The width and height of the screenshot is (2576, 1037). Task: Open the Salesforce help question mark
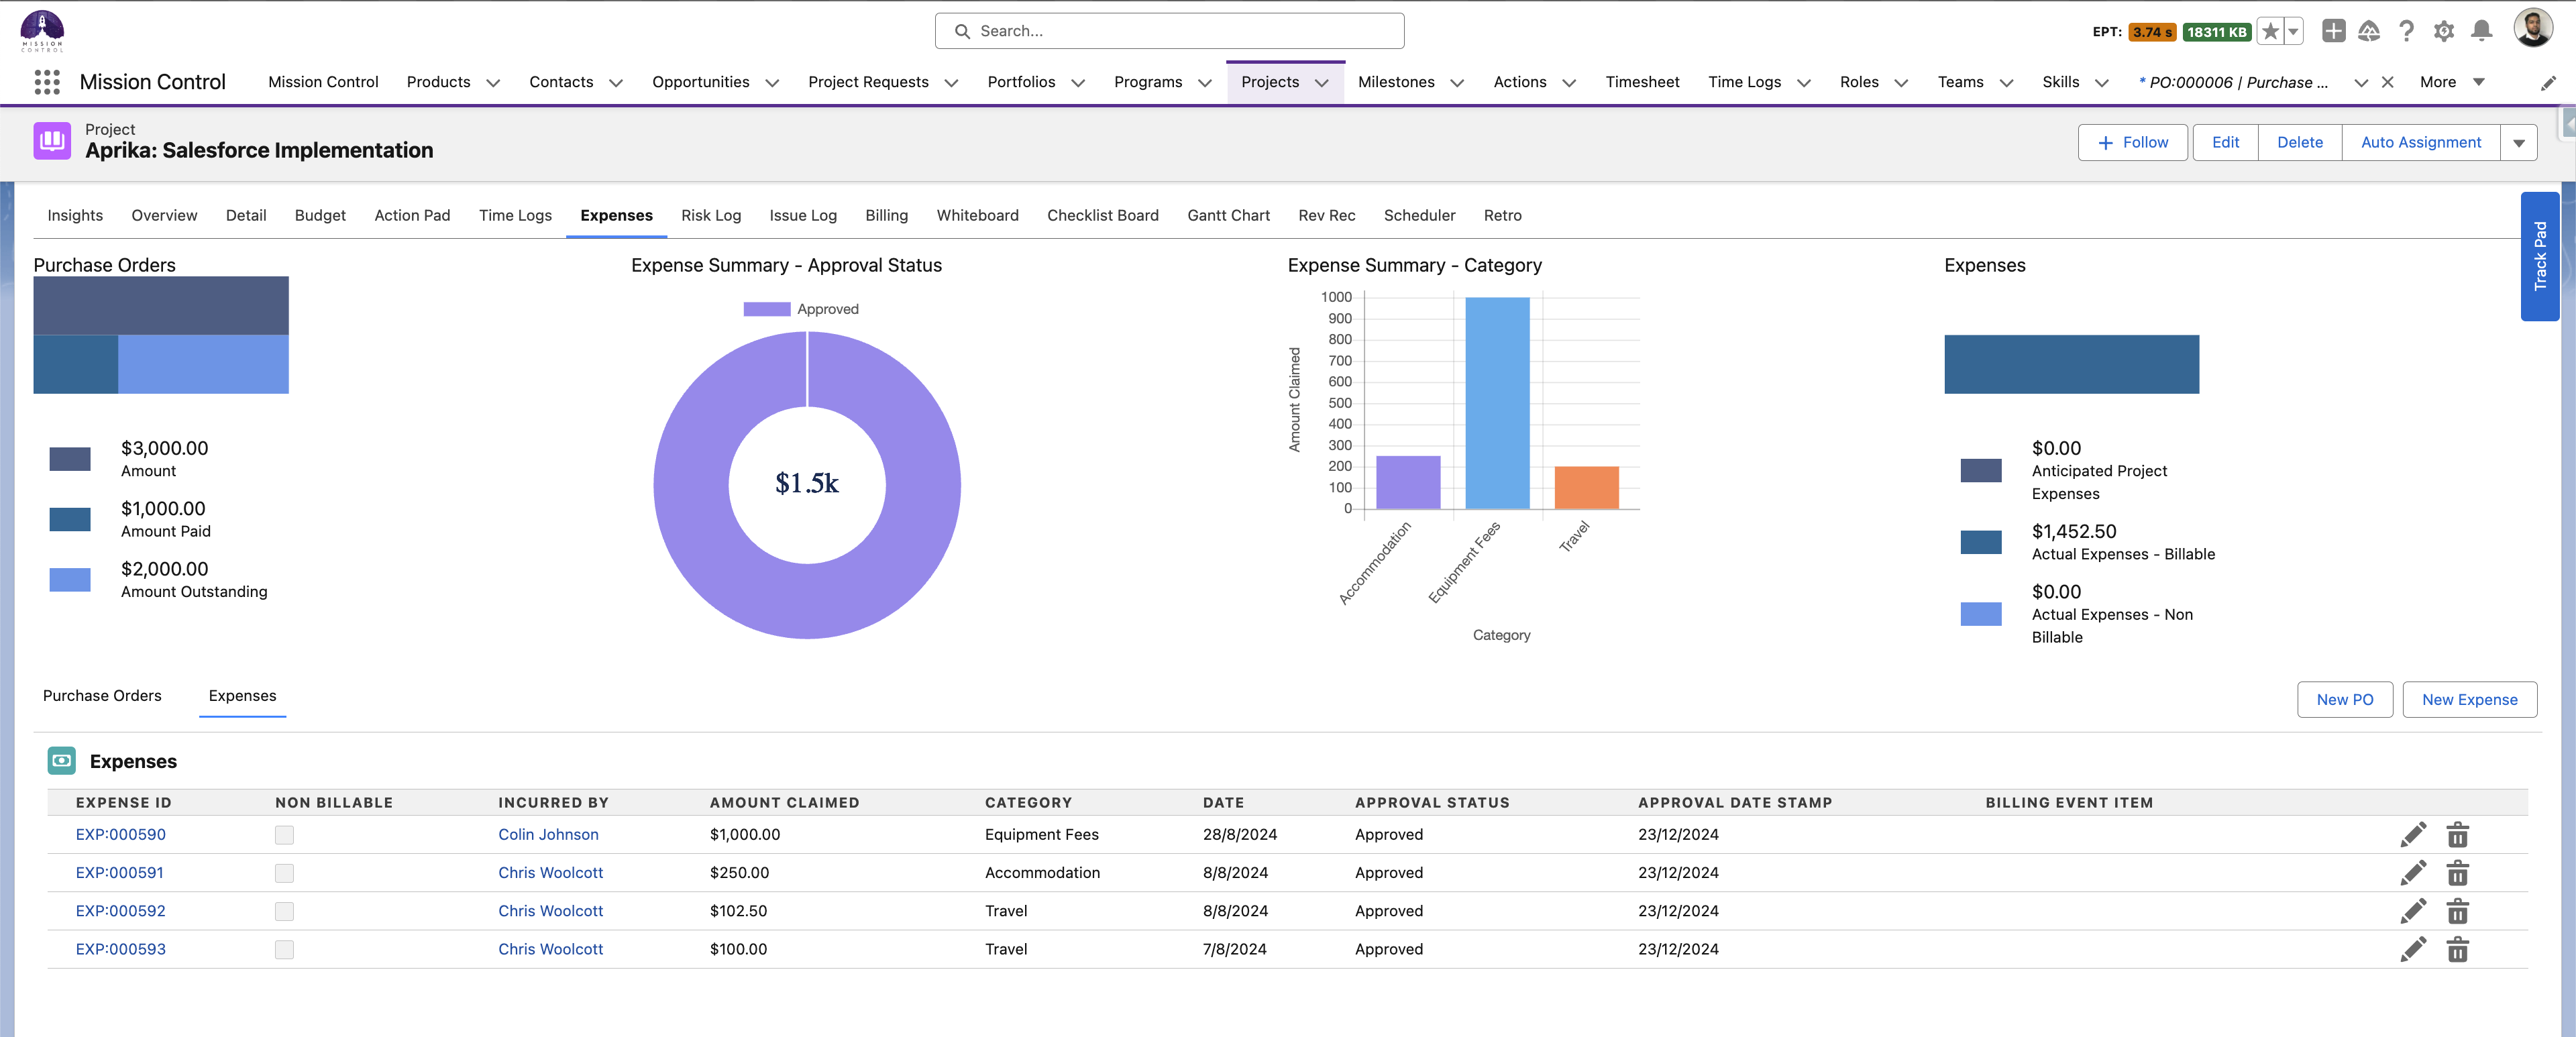[2407, 31]
